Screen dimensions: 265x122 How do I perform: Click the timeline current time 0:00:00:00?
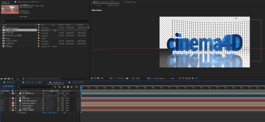[8, 86]
